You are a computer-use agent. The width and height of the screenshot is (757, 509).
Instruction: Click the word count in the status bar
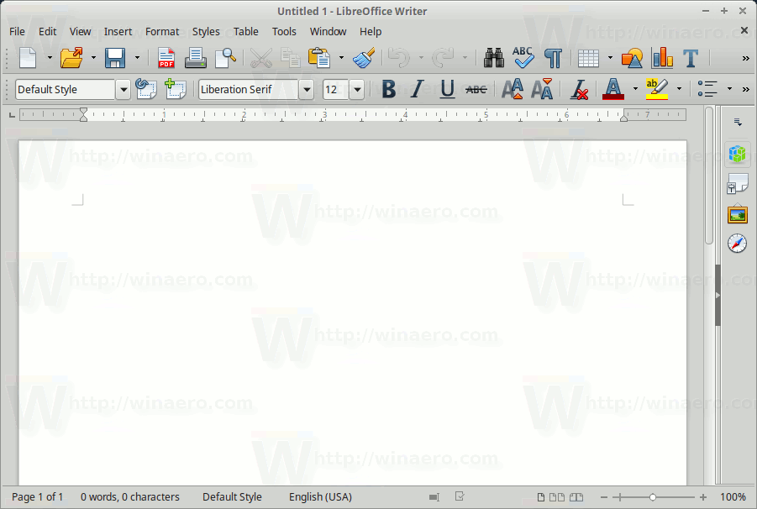click(130, 496)
